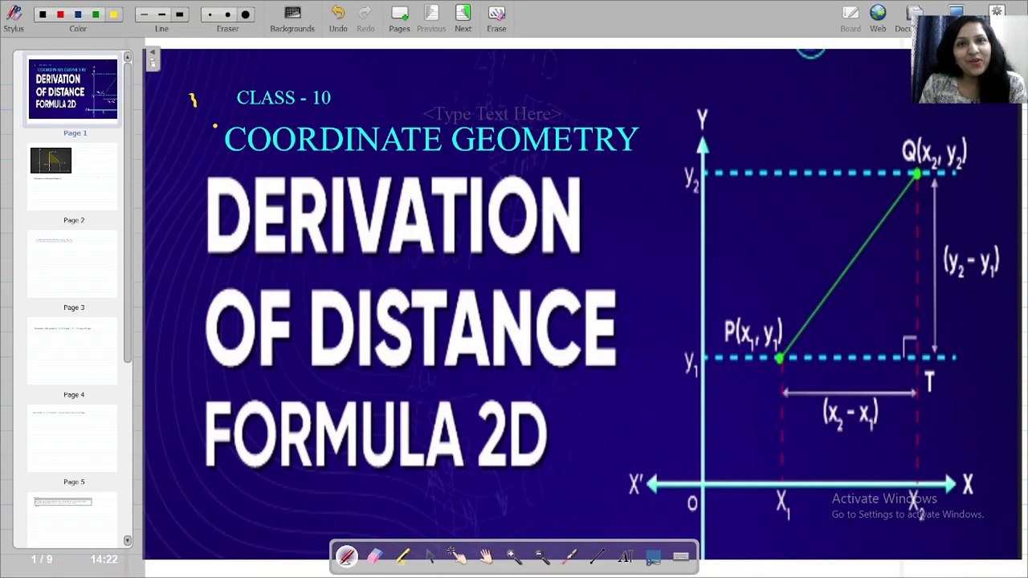1028x578 pixels.
Task: Select the pen tool in bottom palette
Action: tap(347, 556)
